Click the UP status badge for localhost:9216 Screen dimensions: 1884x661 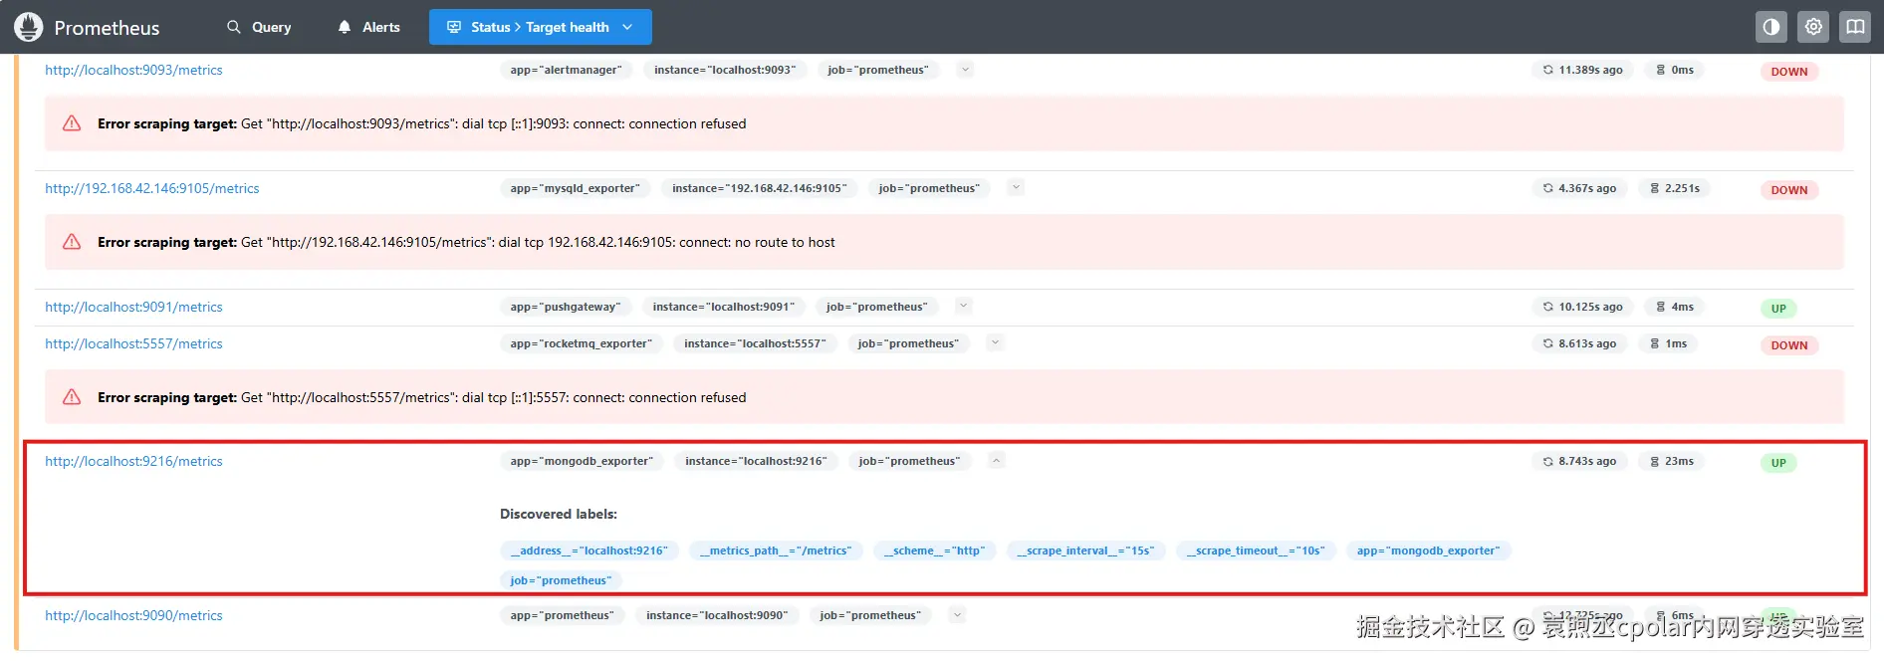point(1778,463)
